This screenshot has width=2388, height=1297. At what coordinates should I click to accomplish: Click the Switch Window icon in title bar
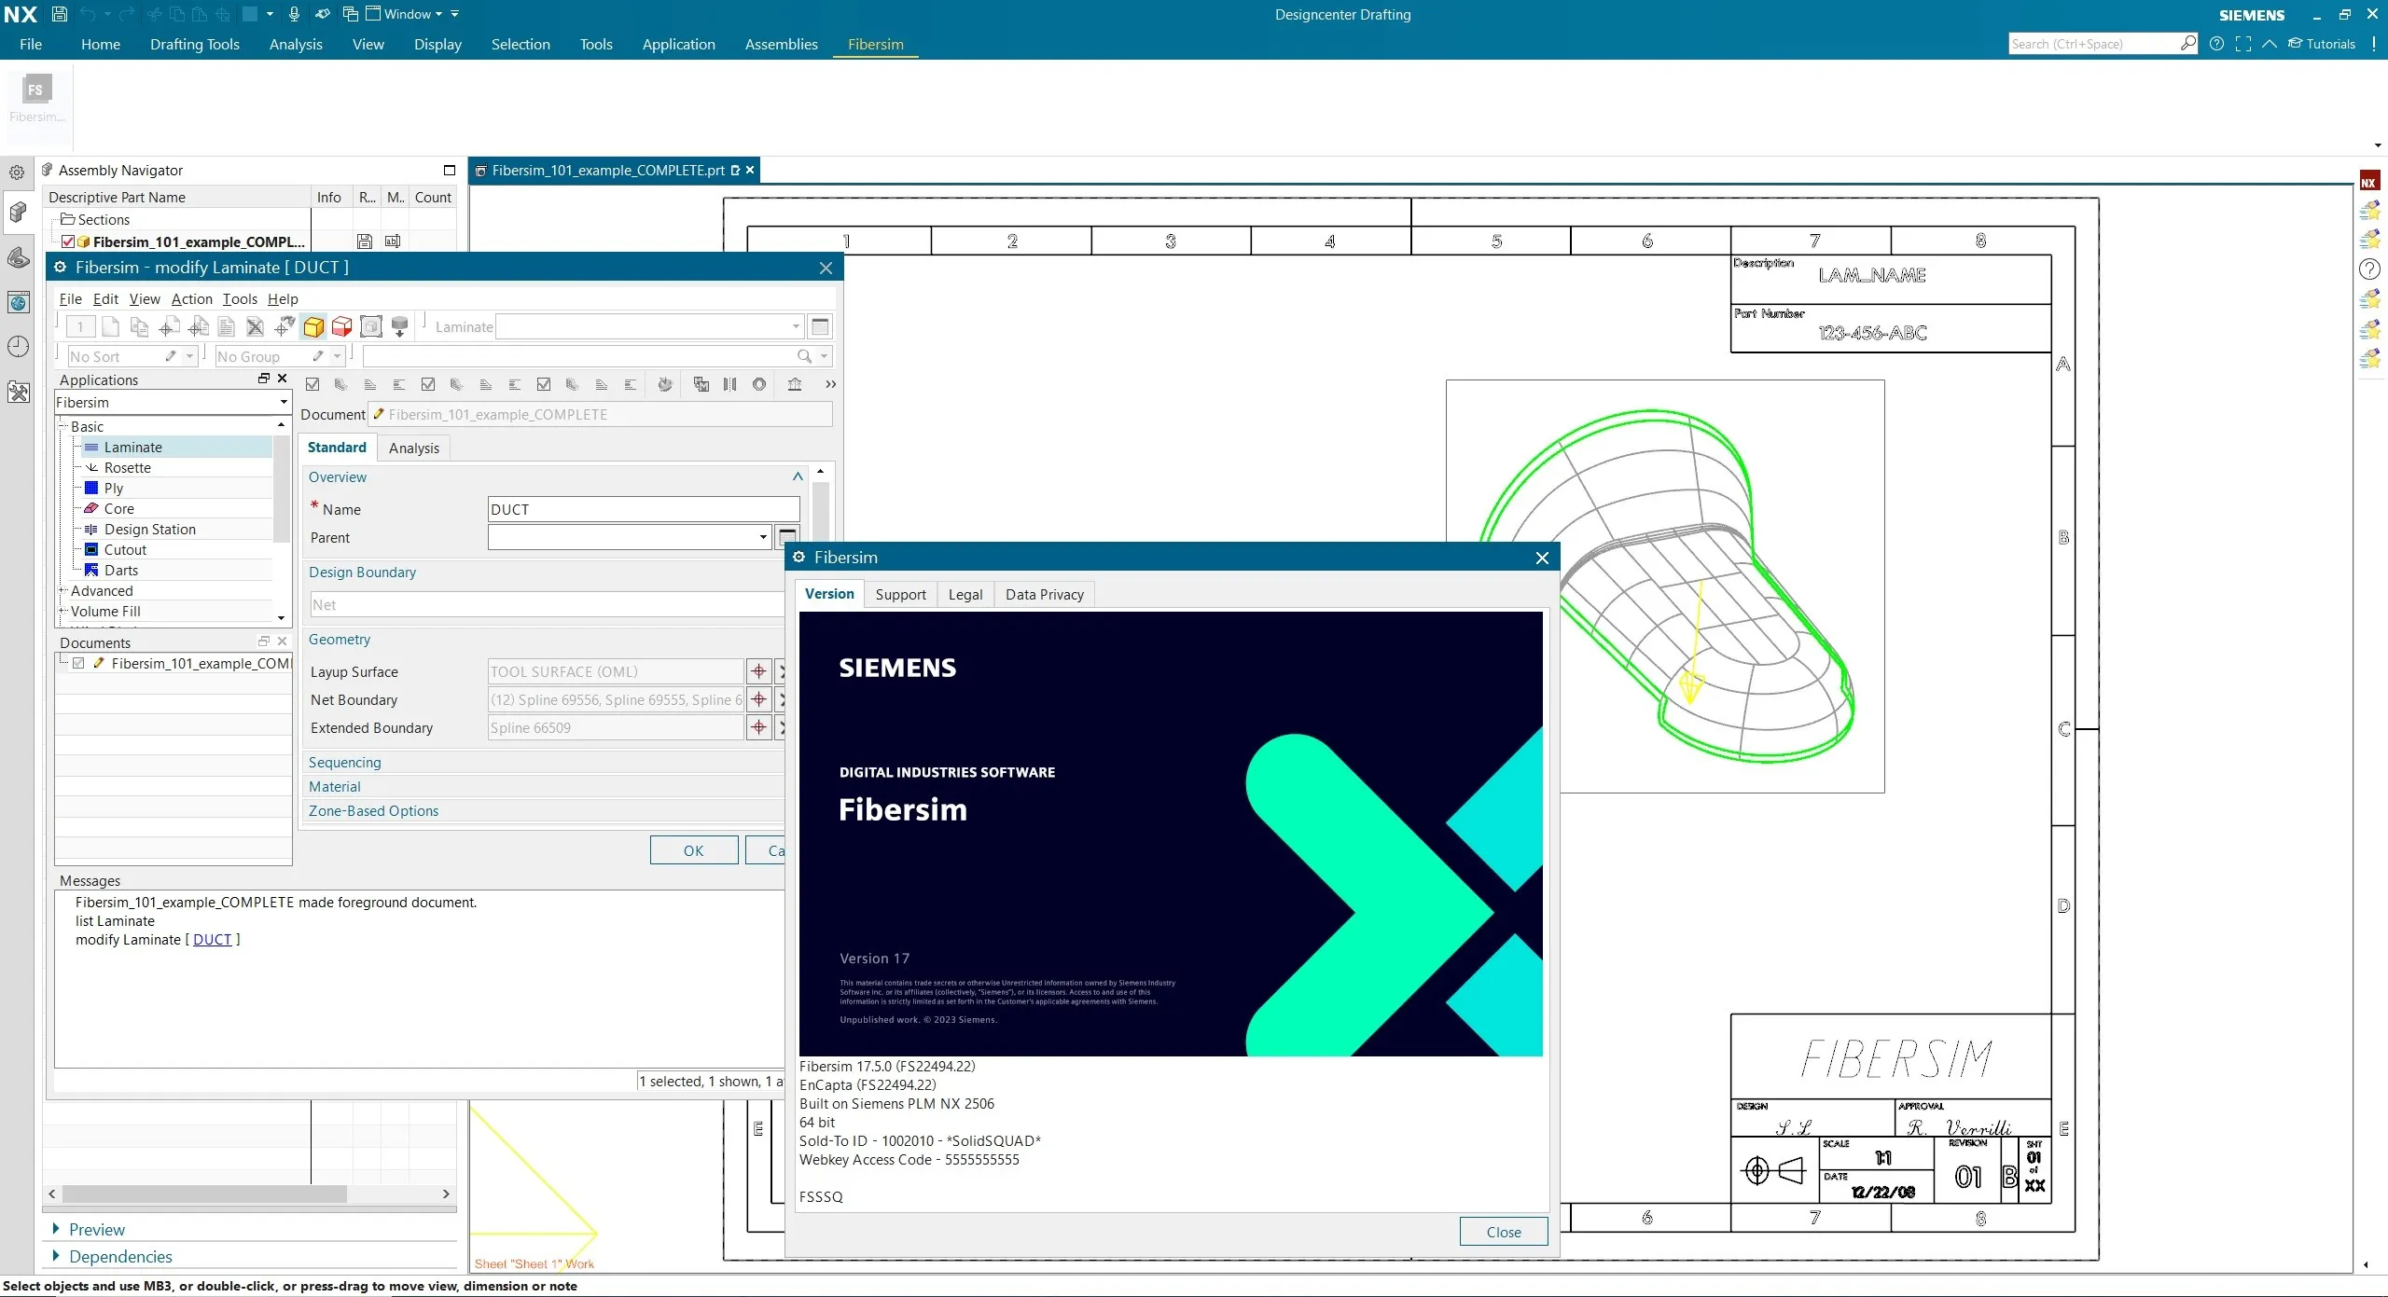[351, 14]
